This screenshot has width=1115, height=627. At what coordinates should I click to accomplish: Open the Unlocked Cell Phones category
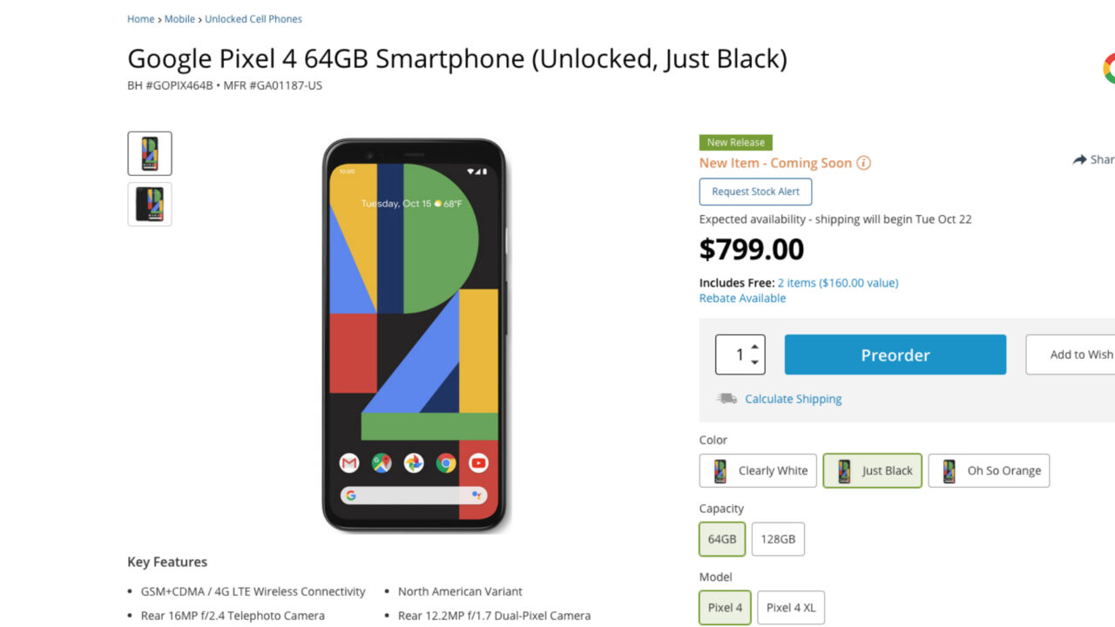tap(253, 18)
